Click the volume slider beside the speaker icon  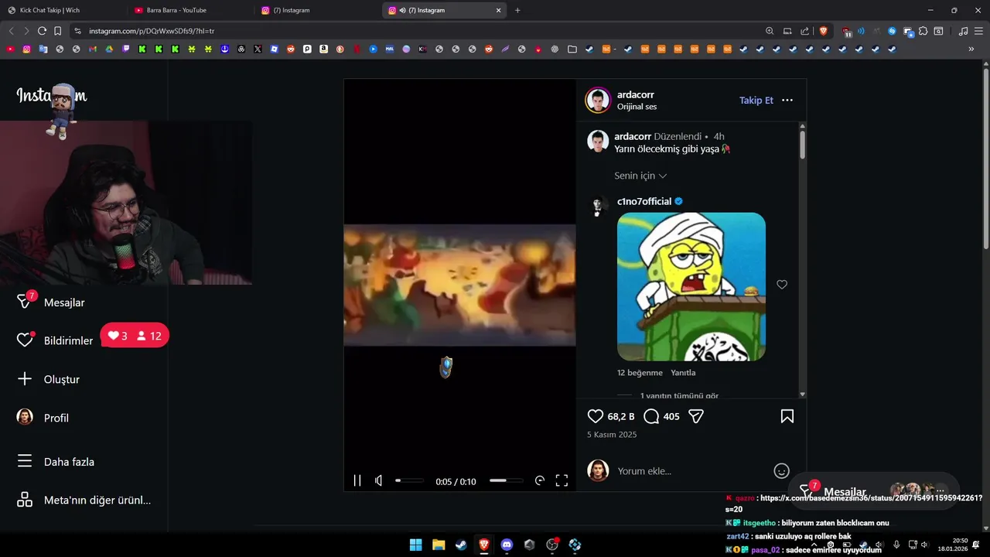point(409,480)
